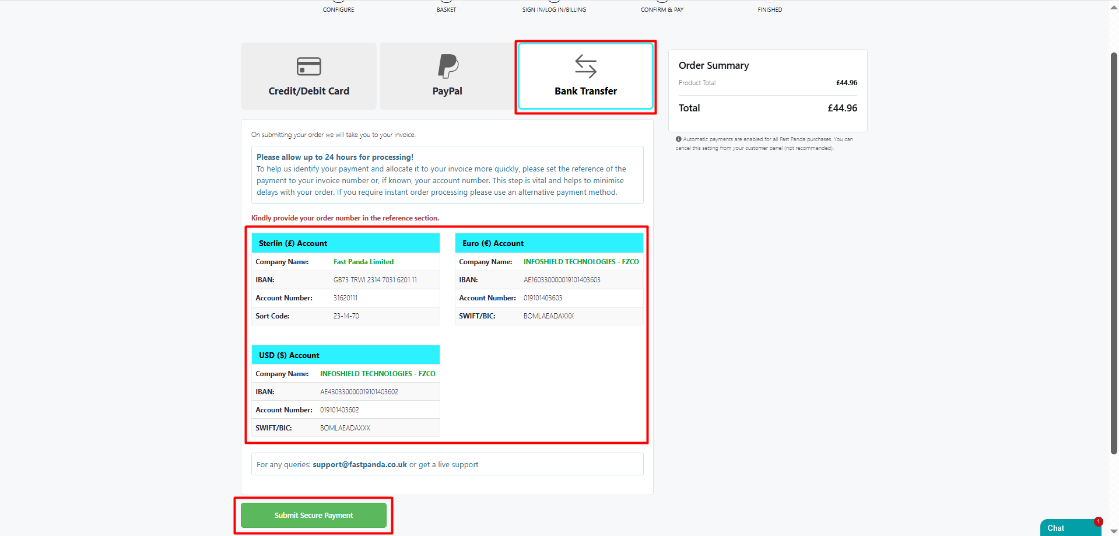Click Euro account SWIFT/BIC BOMLAEADAXXX
Image resolution: width=1119 pixels, height=536 pixels.
tap(549, 316)
